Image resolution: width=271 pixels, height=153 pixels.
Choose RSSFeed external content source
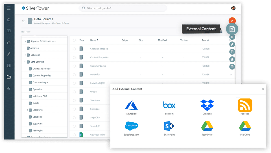(x=245, y=107)
